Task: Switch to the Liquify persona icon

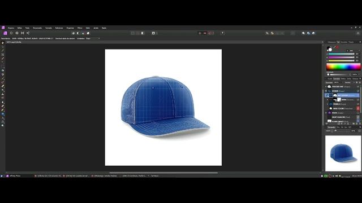Action: pos(11,33)
